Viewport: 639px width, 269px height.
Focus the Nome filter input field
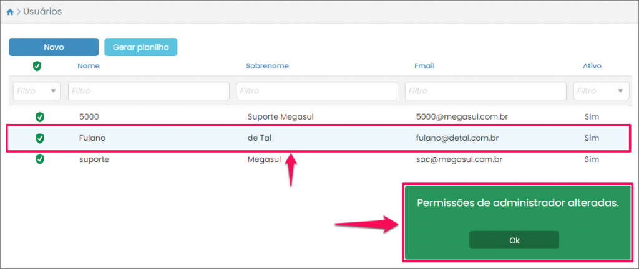[x=149, y=91]
